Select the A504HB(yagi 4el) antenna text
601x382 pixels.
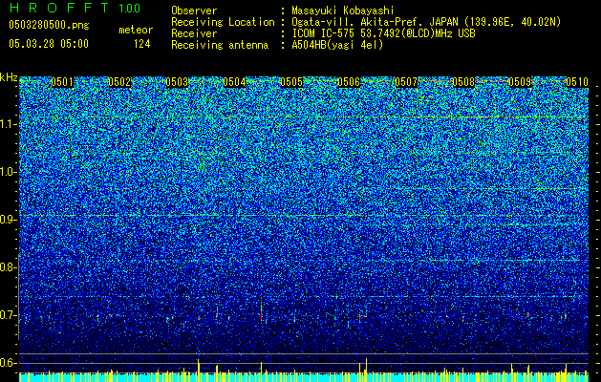pyautogui.click(x=337, y=45)
